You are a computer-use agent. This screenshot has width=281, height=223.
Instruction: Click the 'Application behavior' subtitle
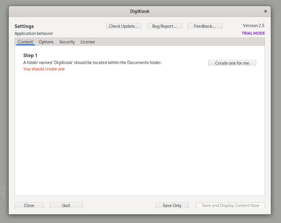click(34, 33)
